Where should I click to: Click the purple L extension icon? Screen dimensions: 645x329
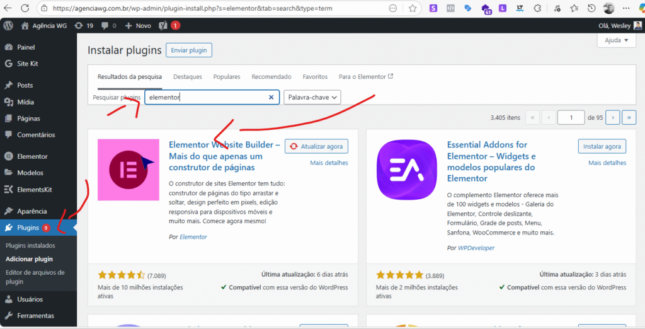(x=502, y=8)
